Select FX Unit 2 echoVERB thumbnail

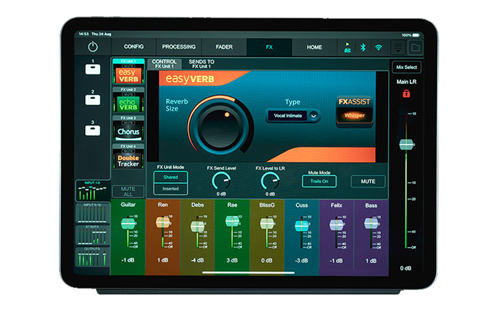(129, 100)
